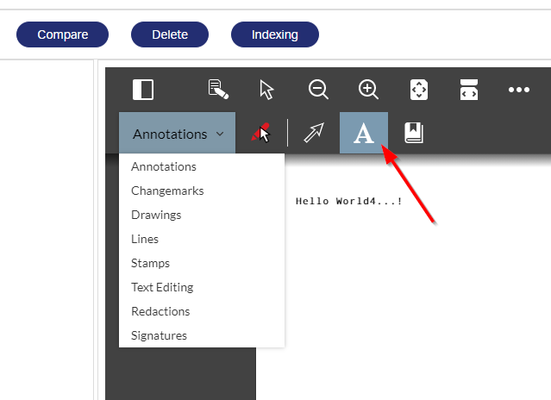Zoom out with the minus magnifier
This screenshot has width=551, height=400.
pyautogui.click(x=318, y=90)
